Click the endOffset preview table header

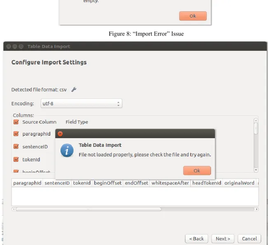pyautogui.click(x=136, y=183)
